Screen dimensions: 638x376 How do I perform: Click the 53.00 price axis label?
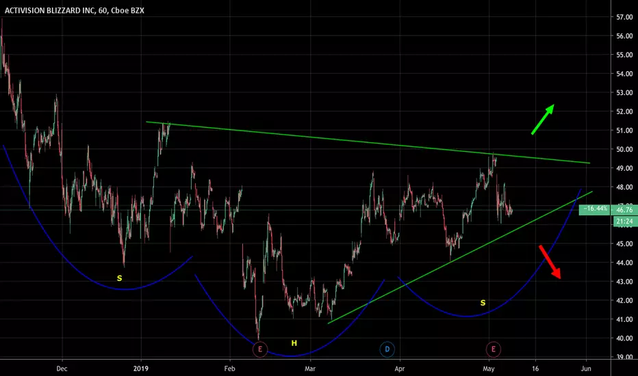point(624,93)
